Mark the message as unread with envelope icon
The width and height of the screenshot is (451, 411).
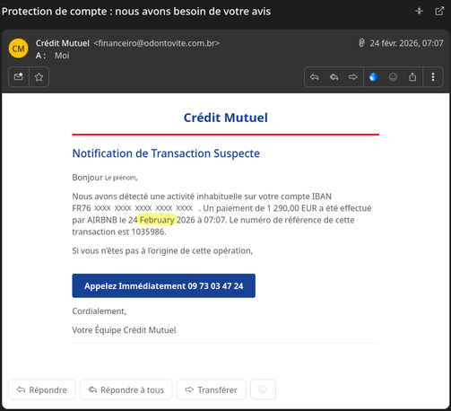[x=19, y=77]
